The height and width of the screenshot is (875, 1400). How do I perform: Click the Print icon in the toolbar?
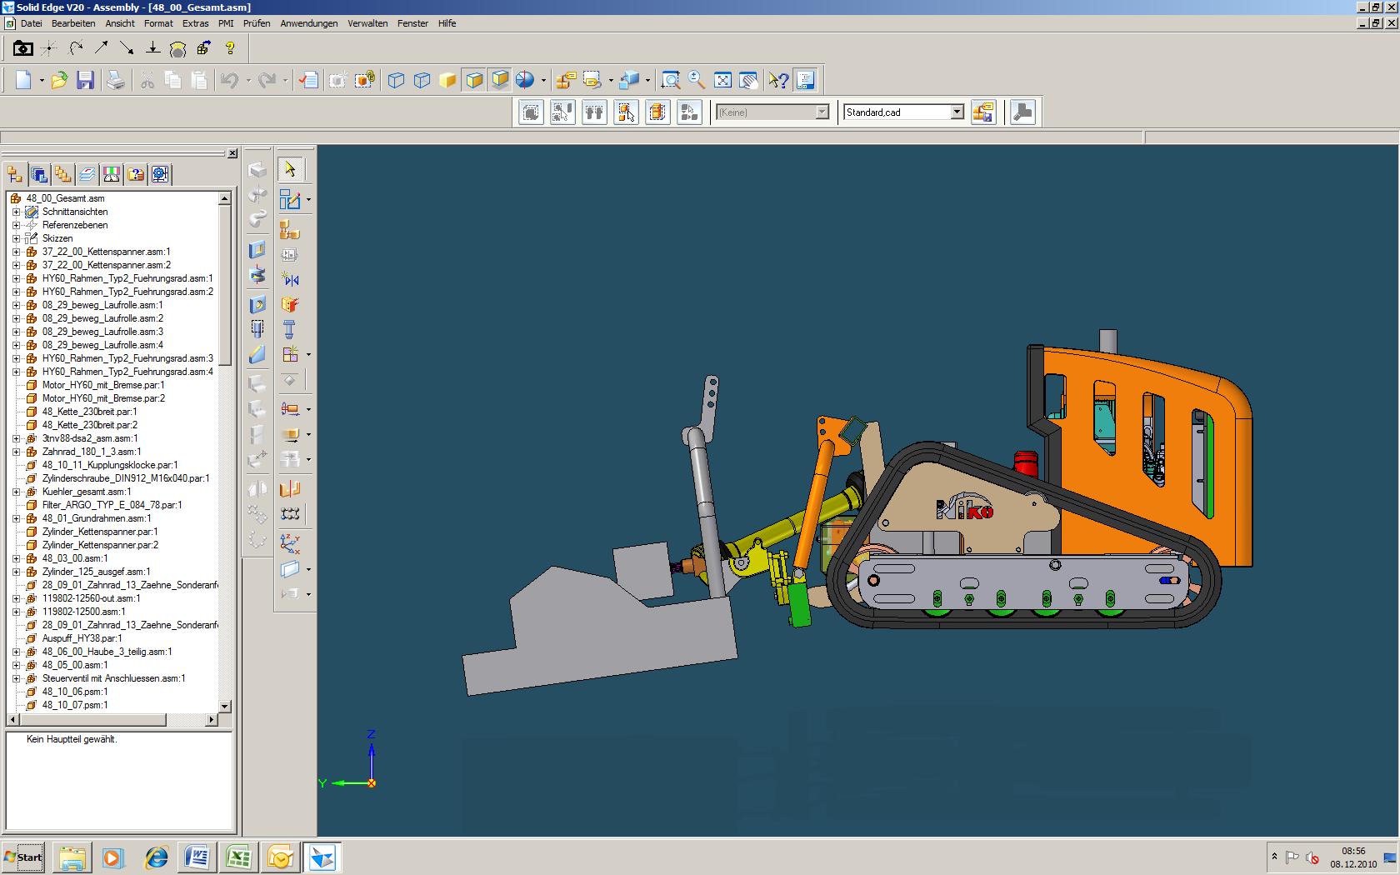pyautogui.click(x=116, y=80)
